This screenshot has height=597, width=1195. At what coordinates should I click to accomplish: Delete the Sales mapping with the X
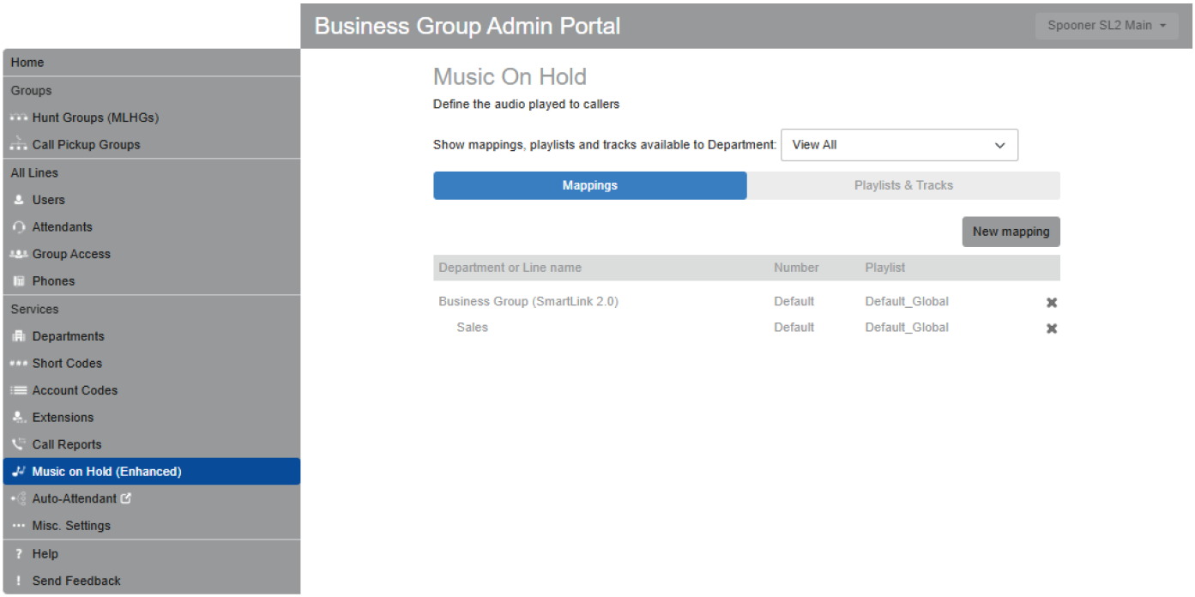pyautogui.click(x=1052, y=328)
